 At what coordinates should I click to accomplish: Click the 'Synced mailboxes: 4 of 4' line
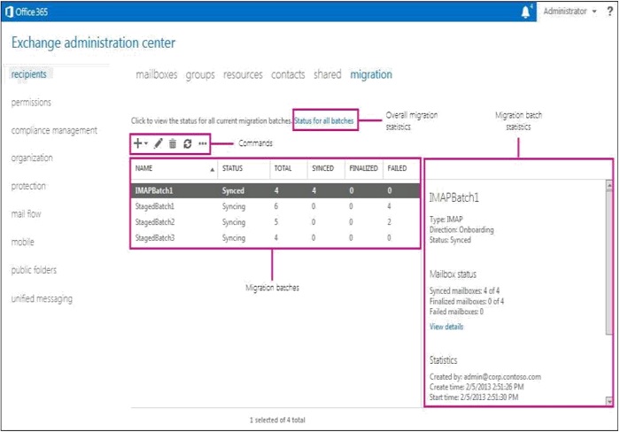click(x=464, y=291)
